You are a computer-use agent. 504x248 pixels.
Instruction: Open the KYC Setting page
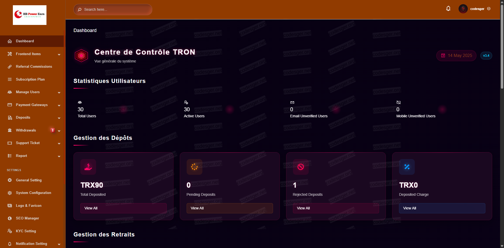coord(26,231)
